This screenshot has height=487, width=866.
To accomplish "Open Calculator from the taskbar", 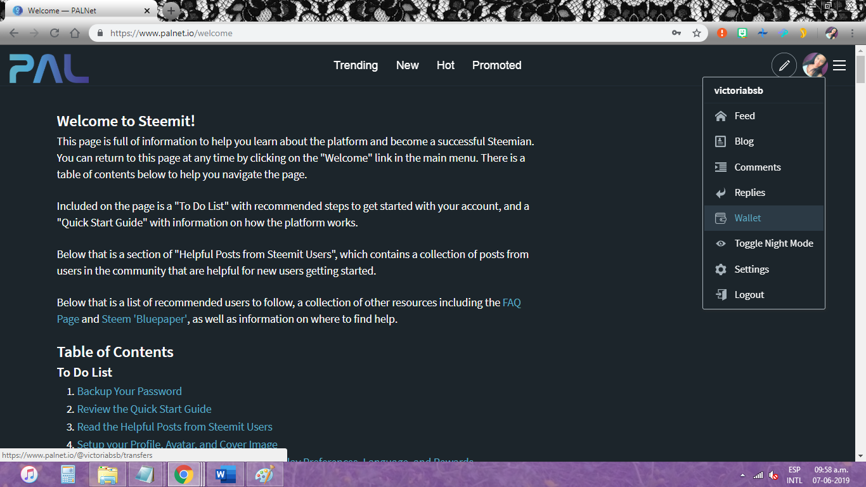I will tap(68, 474).
